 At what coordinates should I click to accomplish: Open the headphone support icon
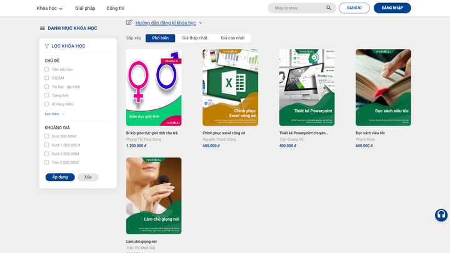click(x=441, y=215)
